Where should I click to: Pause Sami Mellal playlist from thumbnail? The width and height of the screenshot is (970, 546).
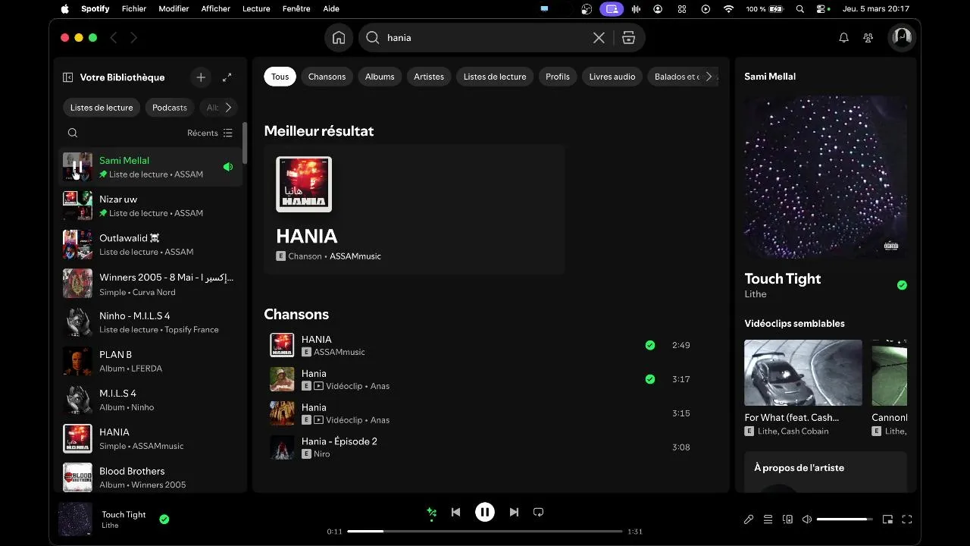[x=77, y=167]
